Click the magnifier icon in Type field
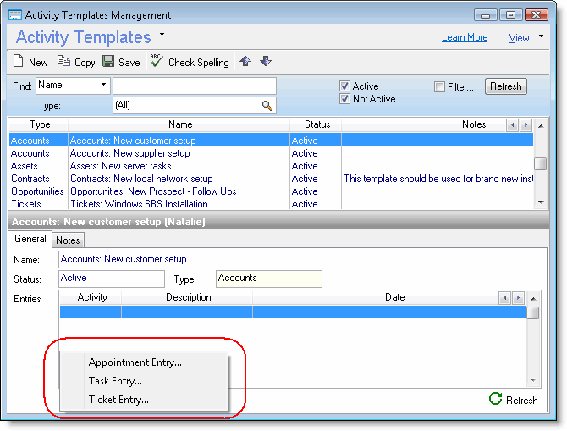This screenshot has height=431, width=567. pos(267,106)
